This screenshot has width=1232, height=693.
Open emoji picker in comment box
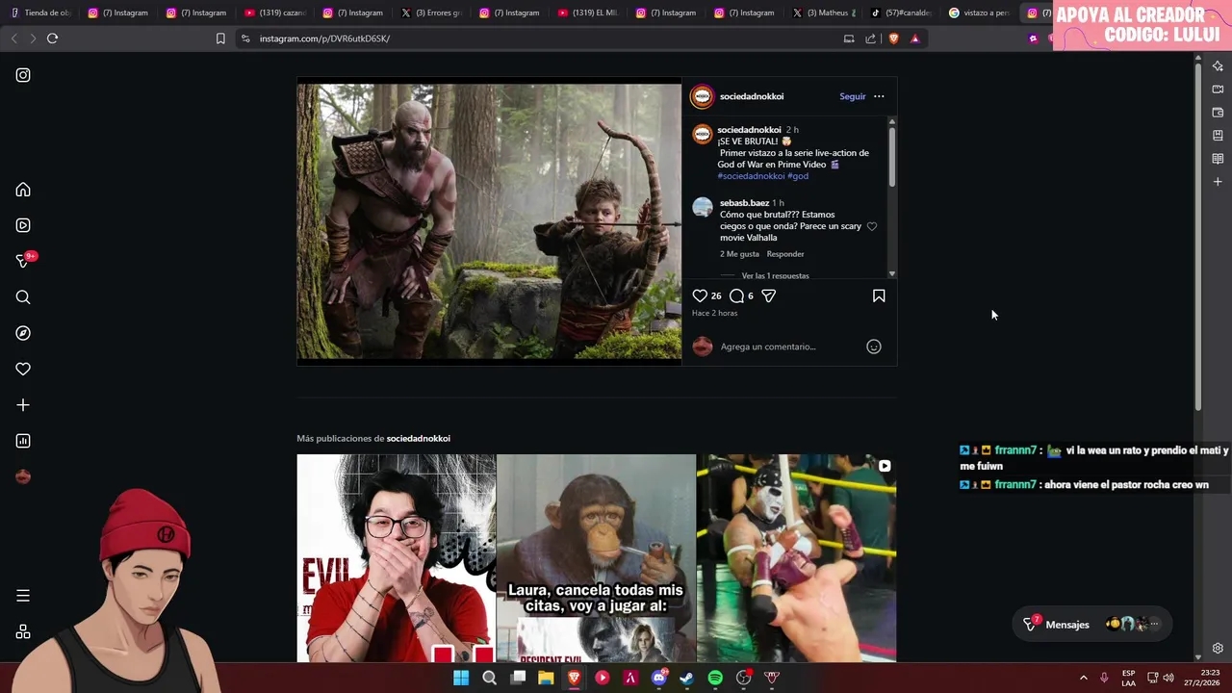874,346
